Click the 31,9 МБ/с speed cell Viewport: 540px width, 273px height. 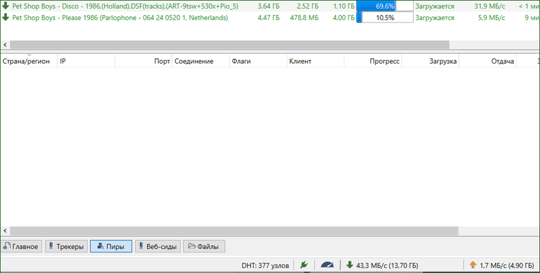[489, 6]
